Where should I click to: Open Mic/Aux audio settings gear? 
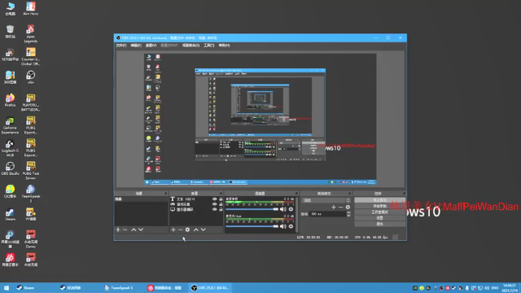point(291,226)
